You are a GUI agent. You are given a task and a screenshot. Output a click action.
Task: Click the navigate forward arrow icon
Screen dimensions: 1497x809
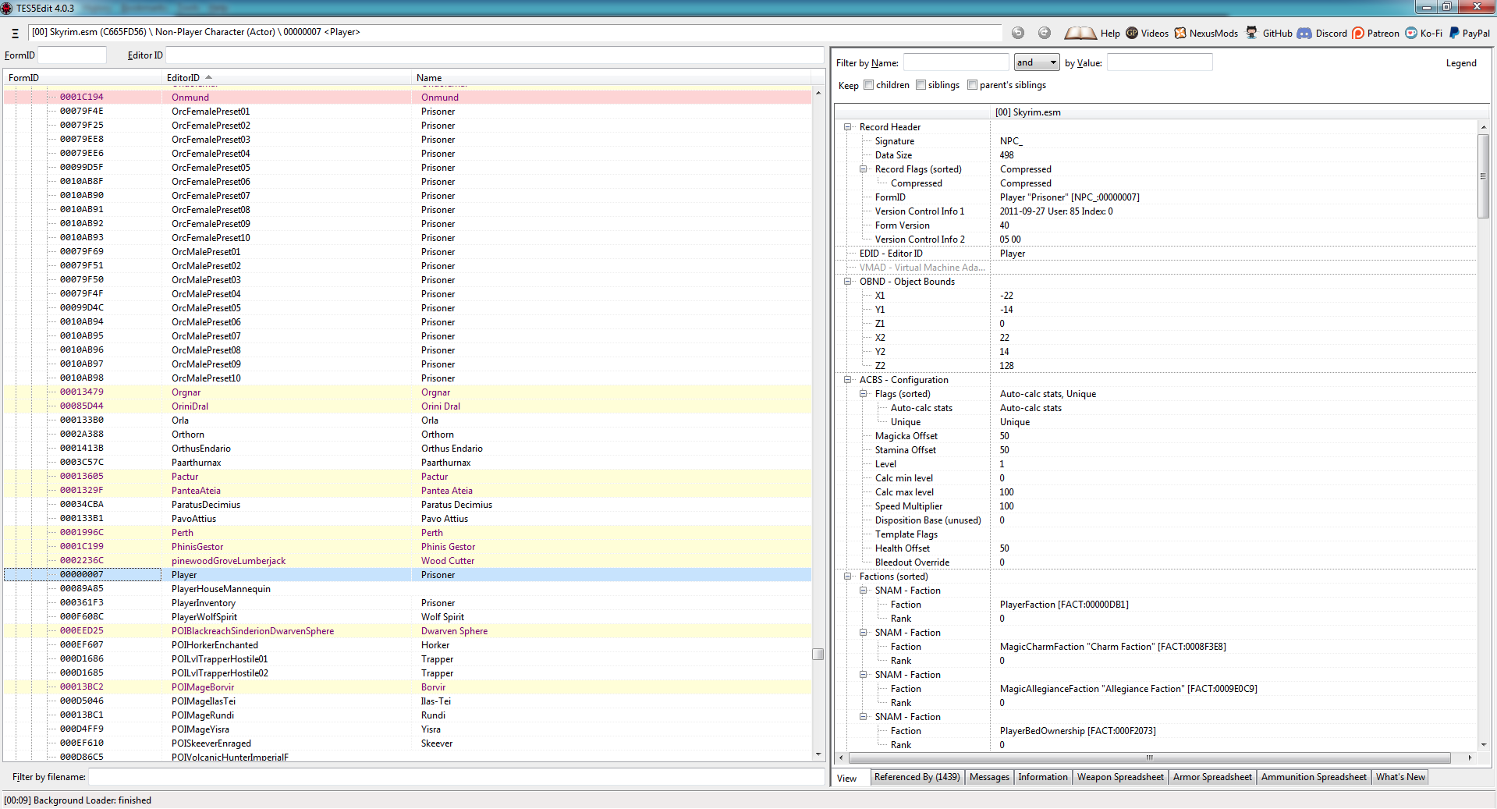pyautogui.click(x=1045, y=33)
